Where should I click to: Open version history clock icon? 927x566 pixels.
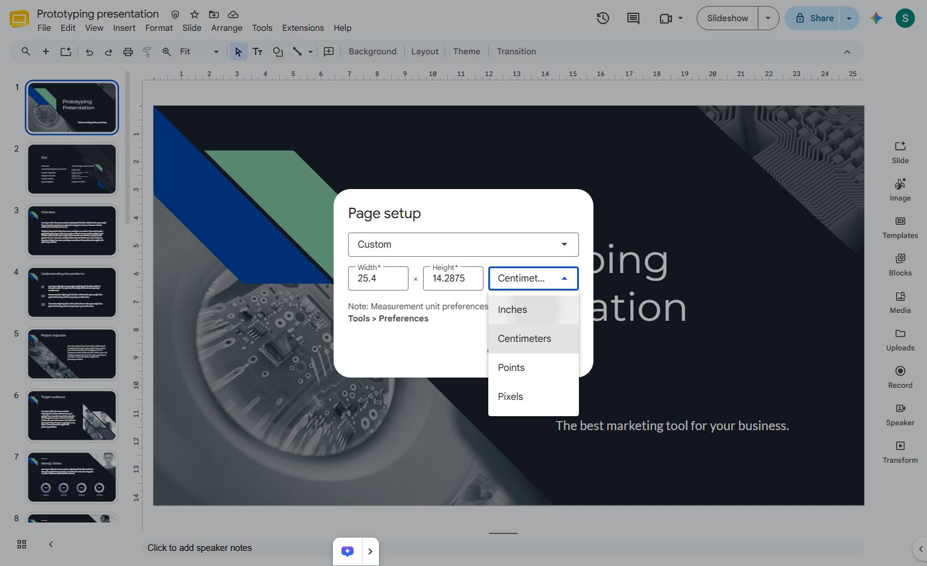pyautogui.click(x=602, y=18)
